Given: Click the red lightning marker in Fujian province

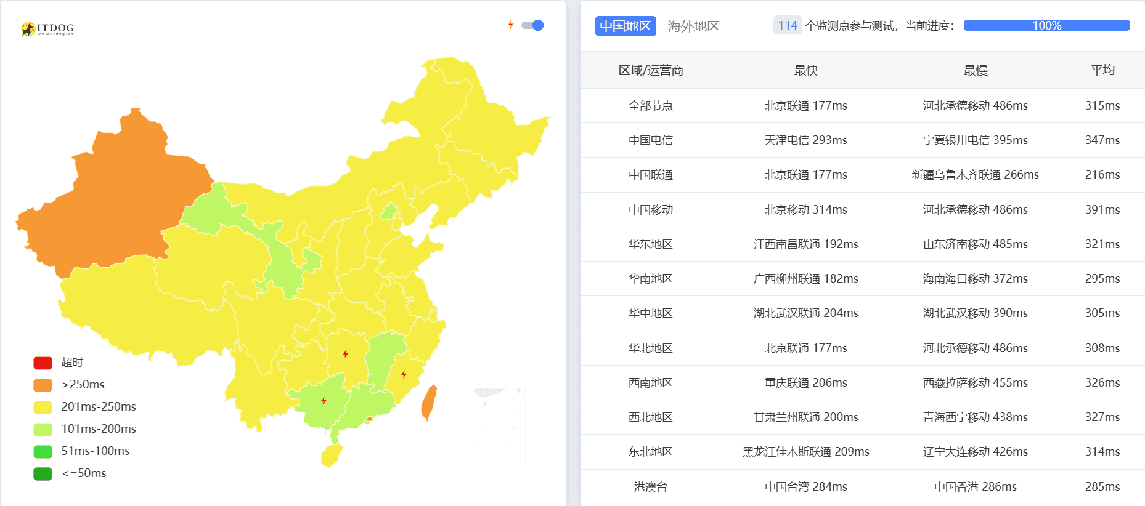Looking at the screenshot, I should tap(404, 374).
